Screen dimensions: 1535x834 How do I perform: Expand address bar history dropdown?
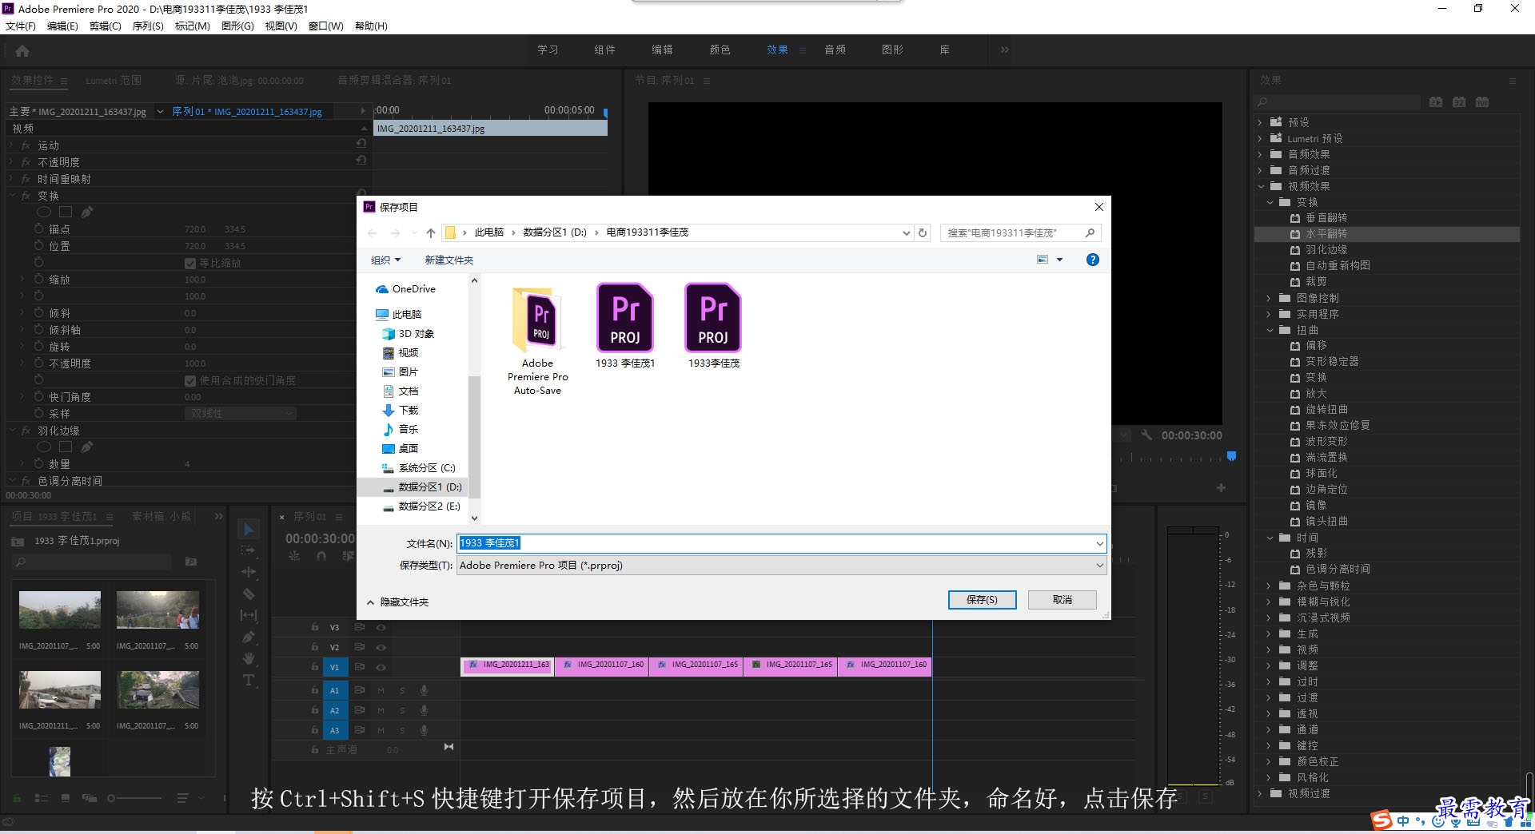906,232
